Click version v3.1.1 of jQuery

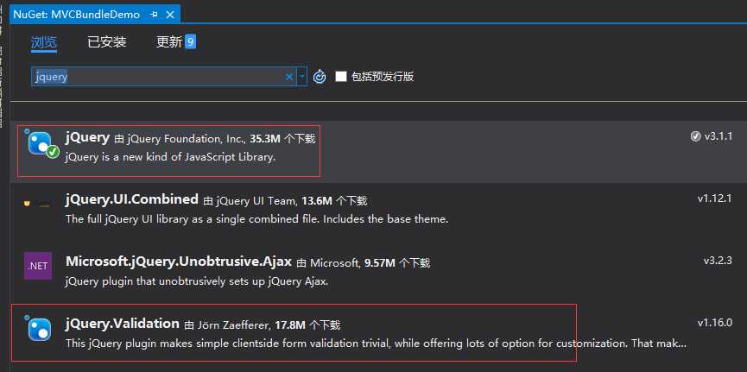[x=719, y=136]
